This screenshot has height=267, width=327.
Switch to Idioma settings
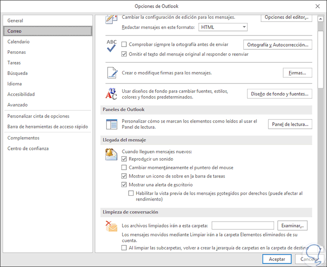click(x=47, y=83)
